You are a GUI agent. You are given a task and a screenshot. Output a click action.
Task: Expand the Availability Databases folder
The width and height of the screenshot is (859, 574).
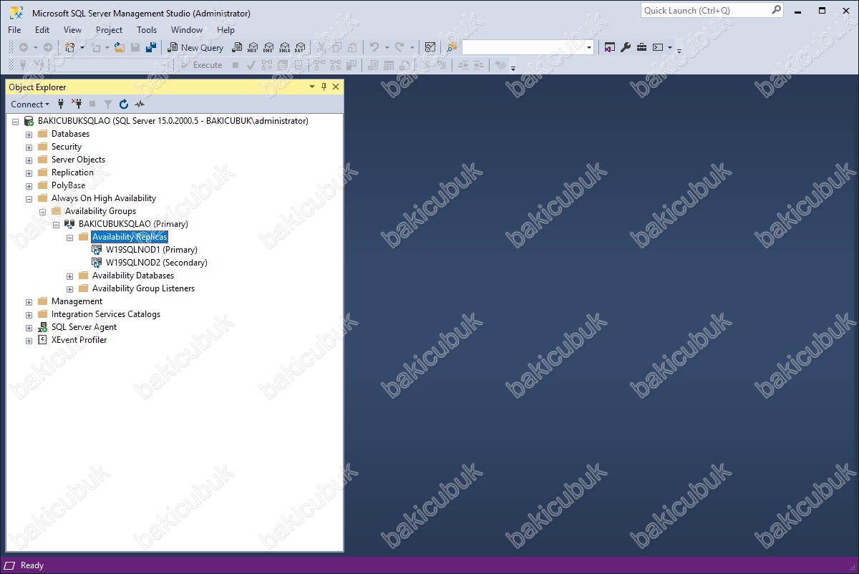pyautogui.click(x=70, y=276)
